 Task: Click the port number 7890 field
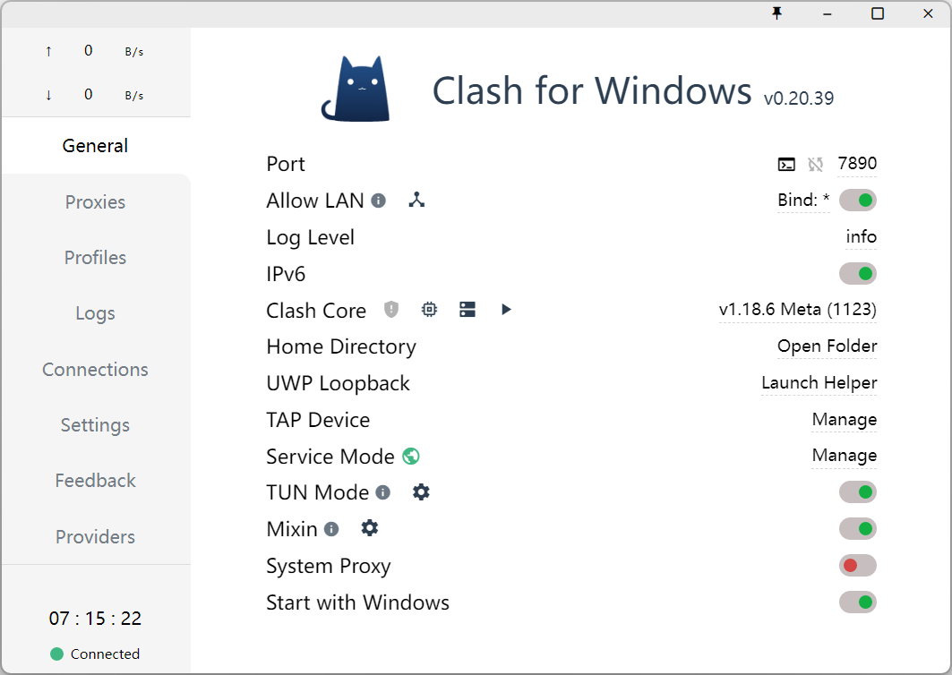(857, 164)
